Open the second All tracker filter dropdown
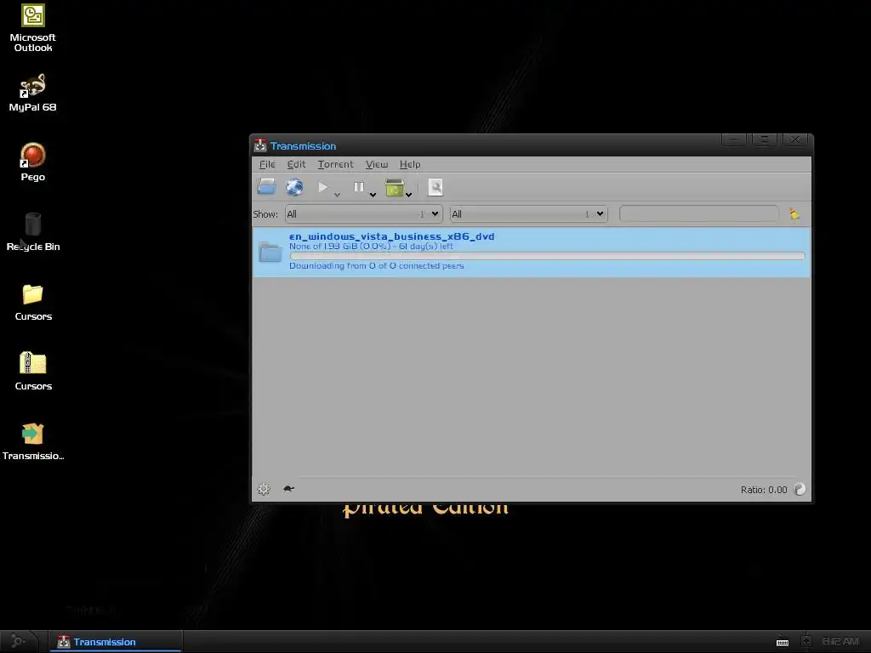The height and width of the screenshot is (653, 871). (x=528, y=213)
